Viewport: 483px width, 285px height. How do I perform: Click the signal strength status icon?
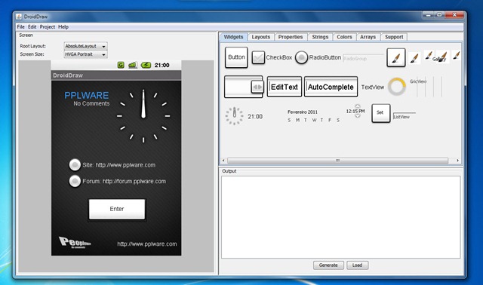point(133,65)
